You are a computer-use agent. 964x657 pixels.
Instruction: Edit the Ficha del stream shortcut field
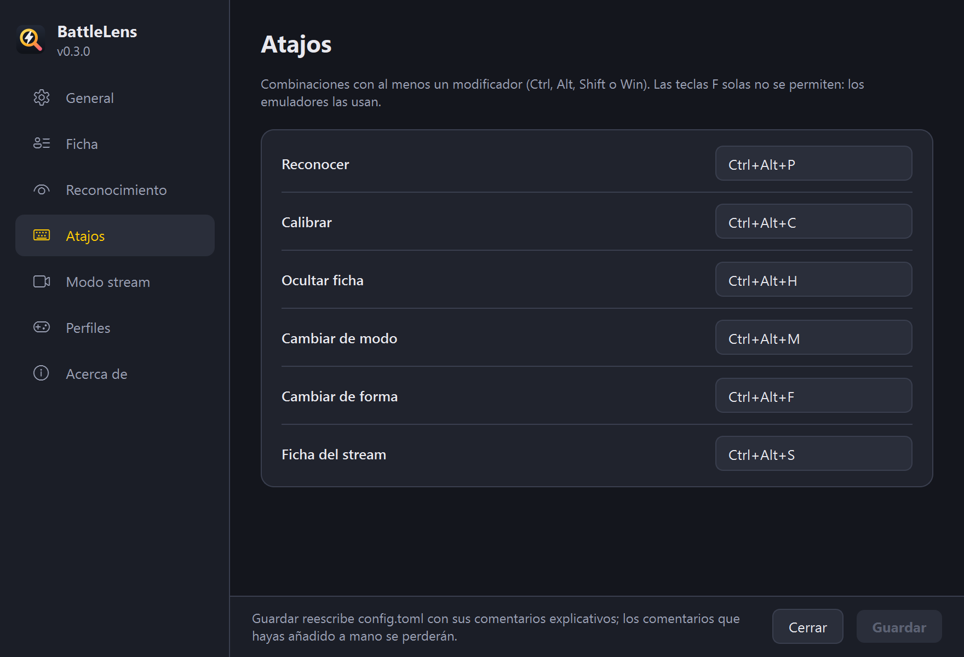point(813,454)
